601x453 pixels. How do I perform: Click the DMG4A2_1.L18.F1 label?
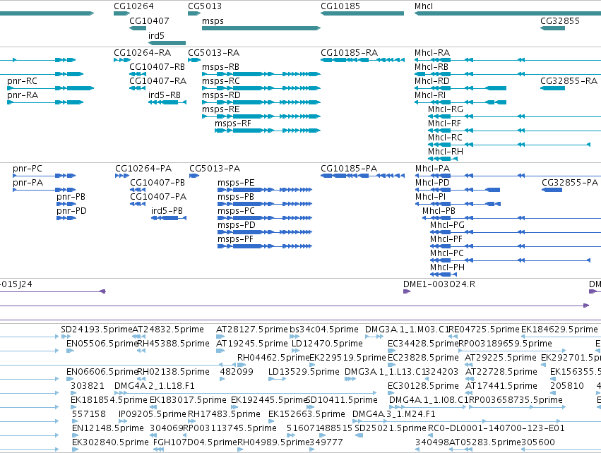click(155, 385)
